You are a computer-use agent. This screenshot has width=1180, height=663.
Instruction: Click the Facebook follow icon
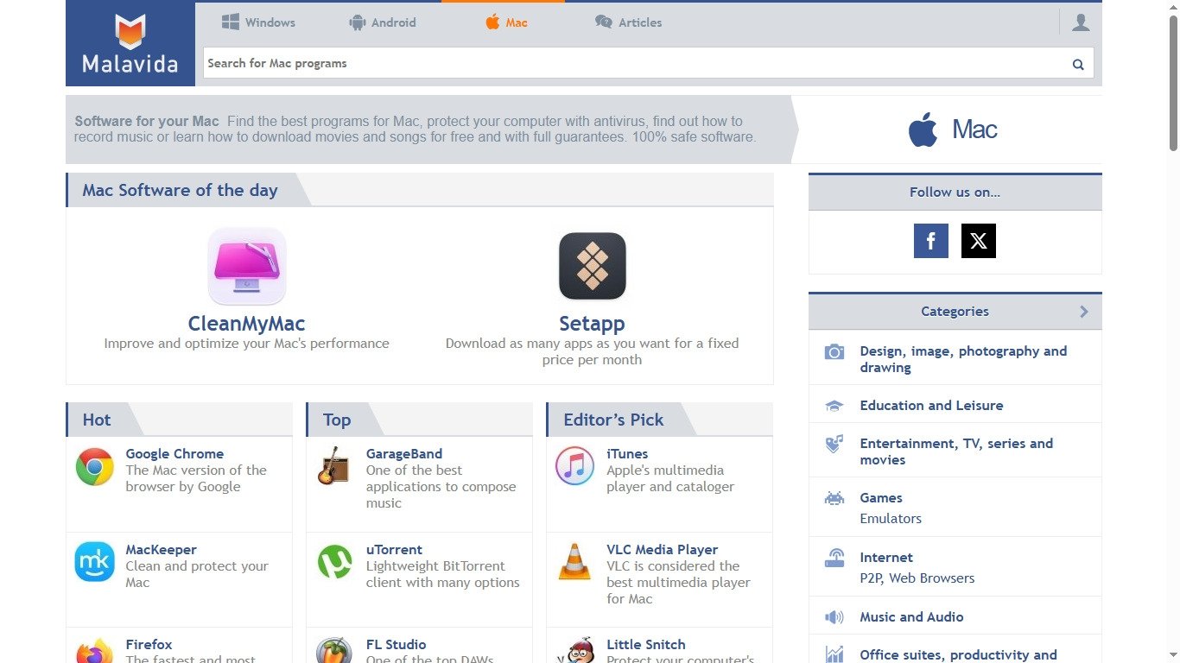point(931,241)
